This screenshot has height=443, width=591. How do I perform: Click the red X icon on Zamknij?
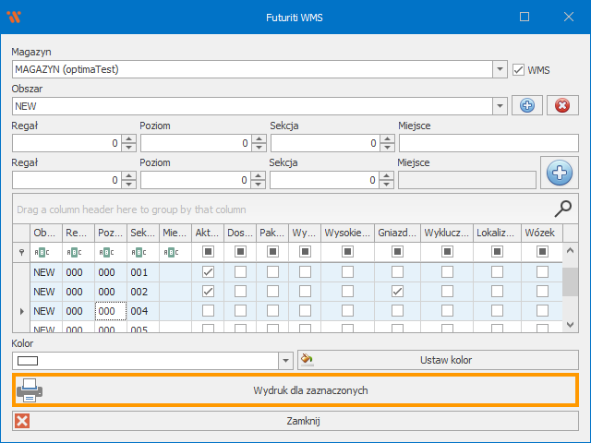(x=23, y=422)
